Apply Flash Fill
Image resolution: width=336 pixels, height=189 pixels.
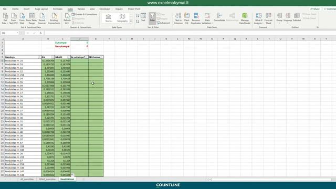coord(187,18)
